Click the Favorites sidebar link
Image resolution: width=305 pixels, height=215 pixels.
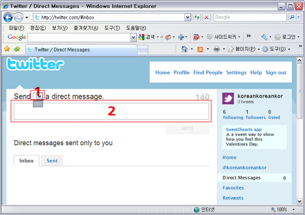click(x=233, y=187)
